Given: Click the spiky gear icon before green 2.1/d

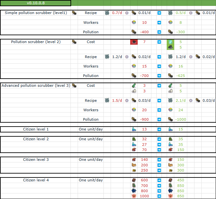Looking at the screenshot, I should [170, 100].
